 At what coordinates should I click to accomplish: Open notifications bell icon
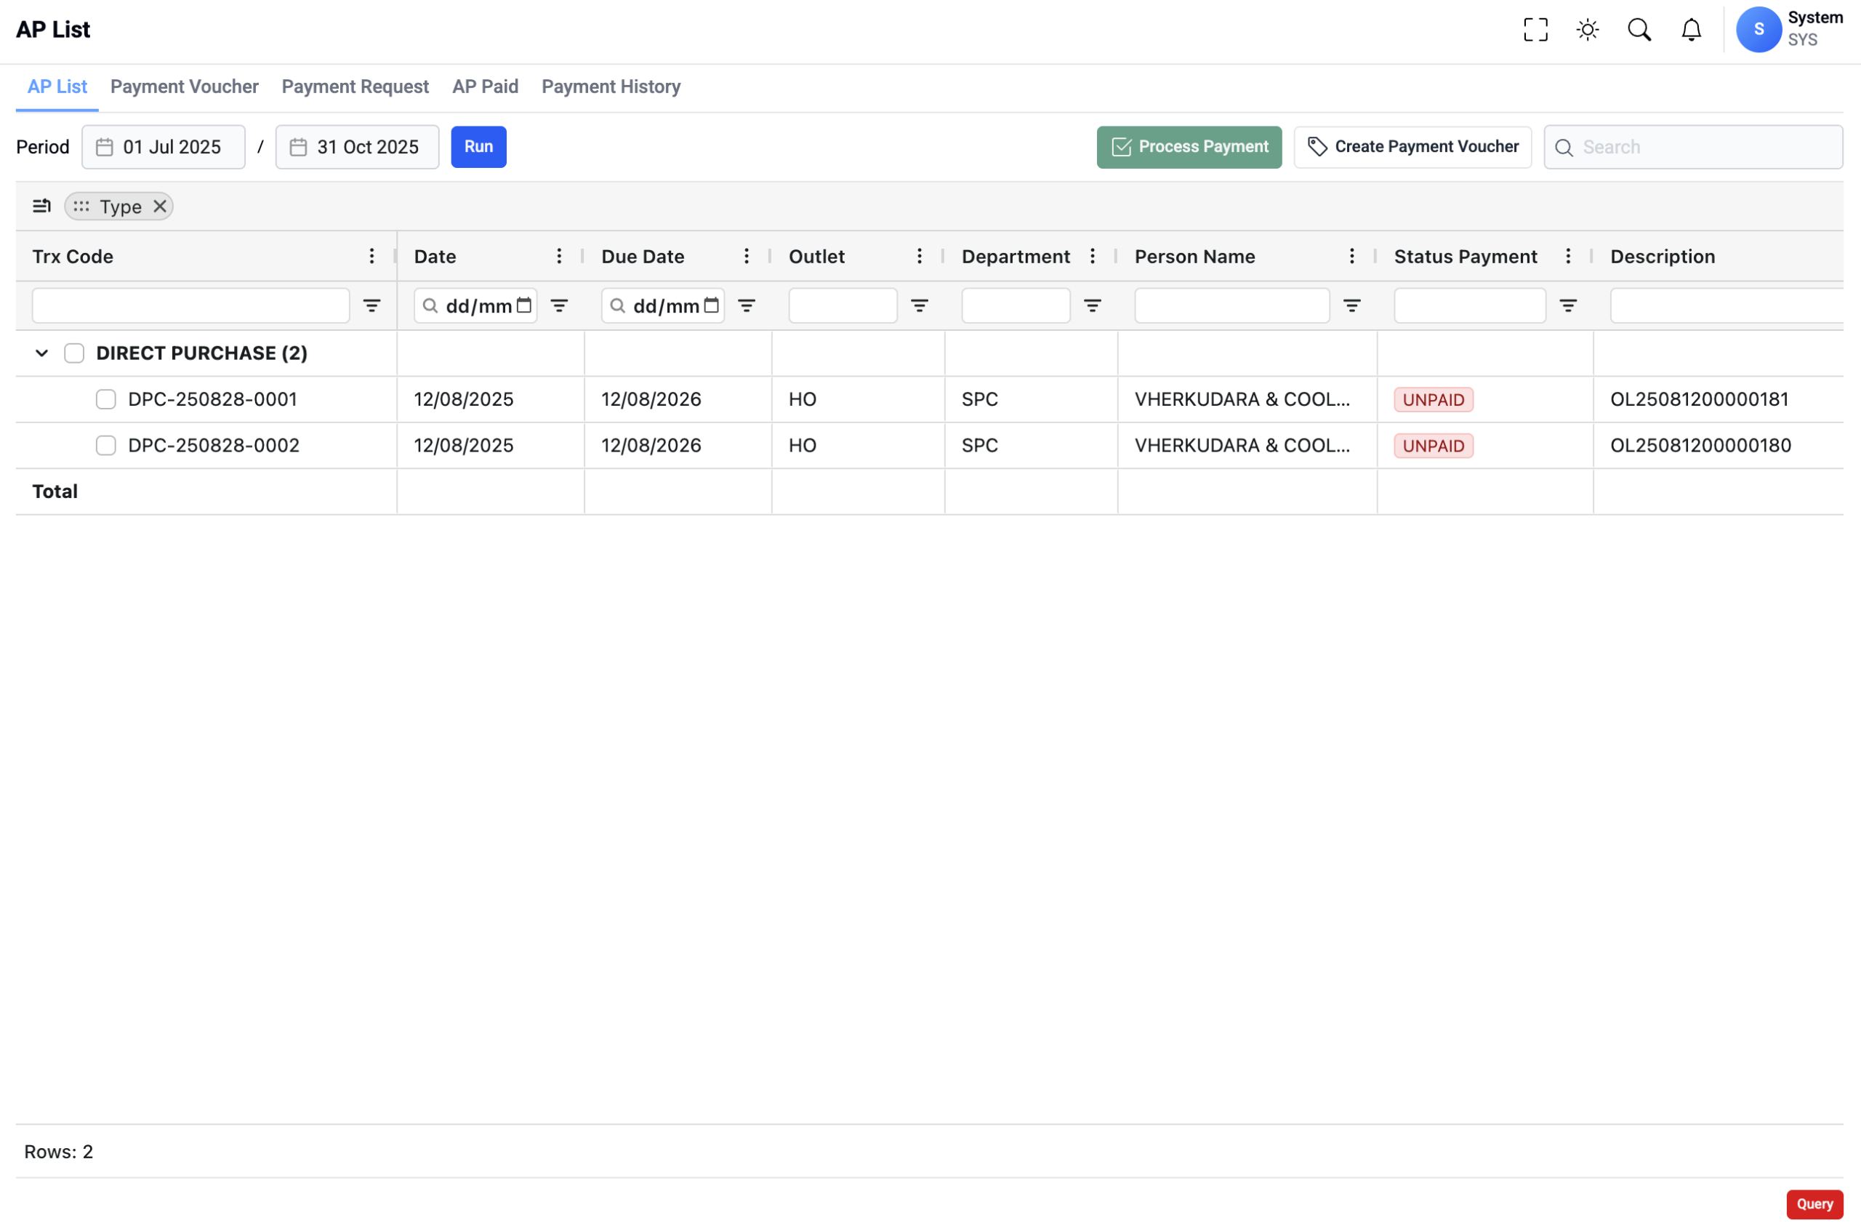(x=1691, y=30)
